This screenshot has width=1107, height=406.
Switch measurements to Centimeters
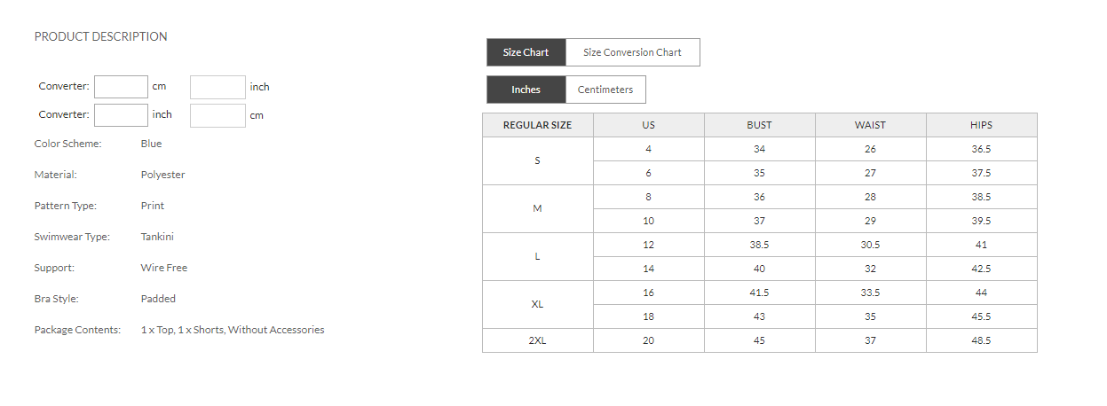click(605, 90)
